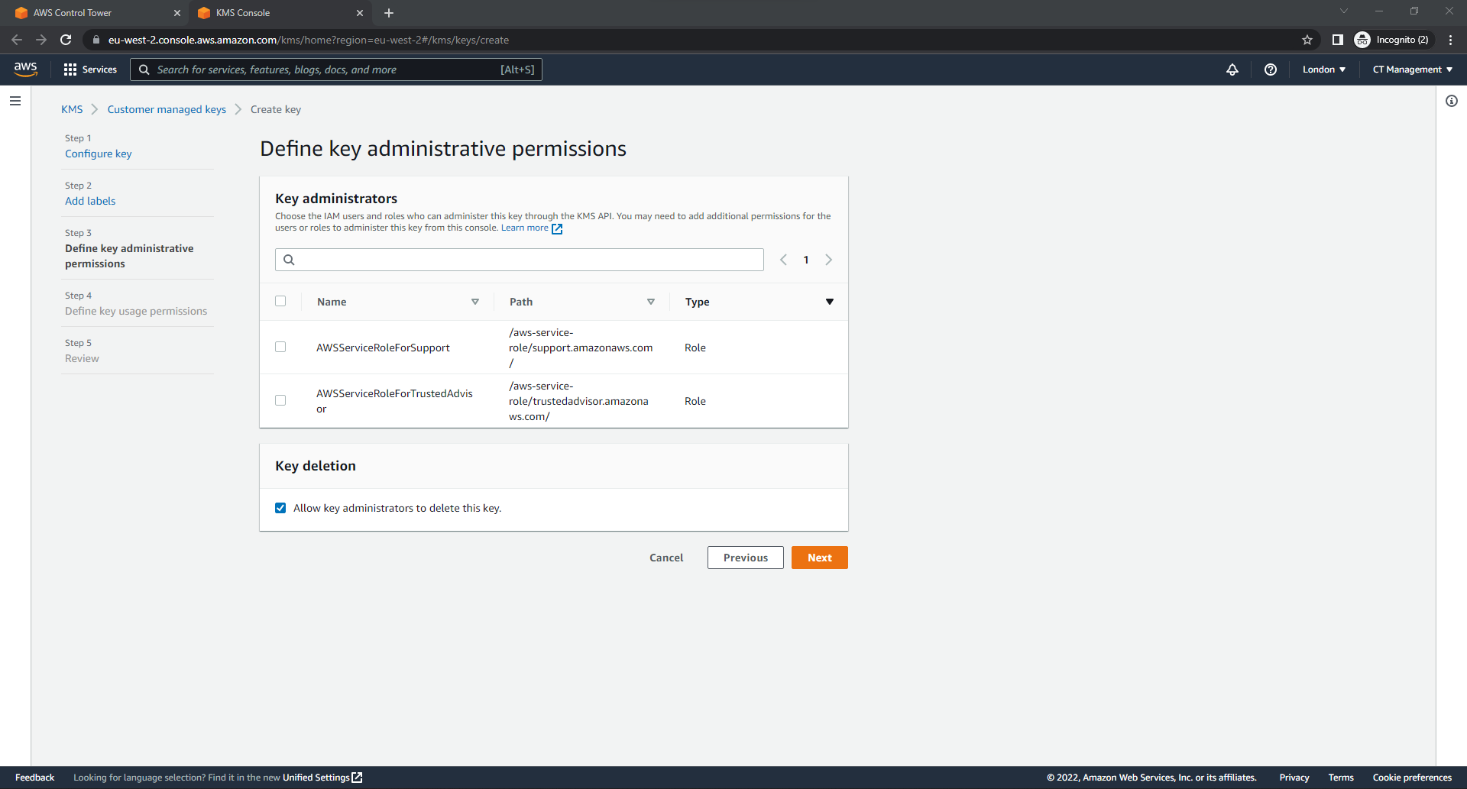The width and height of the screenshot is (1467, 789).
Task: Click the AWSServiceRoleForSupport name text
Action: (384, 348)
